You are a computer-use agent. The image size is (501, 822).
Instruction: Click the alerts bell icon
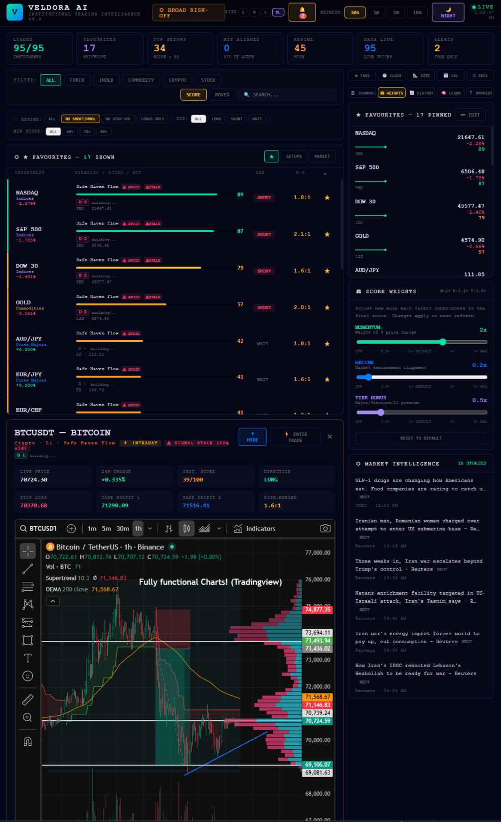tap(302, 12)
